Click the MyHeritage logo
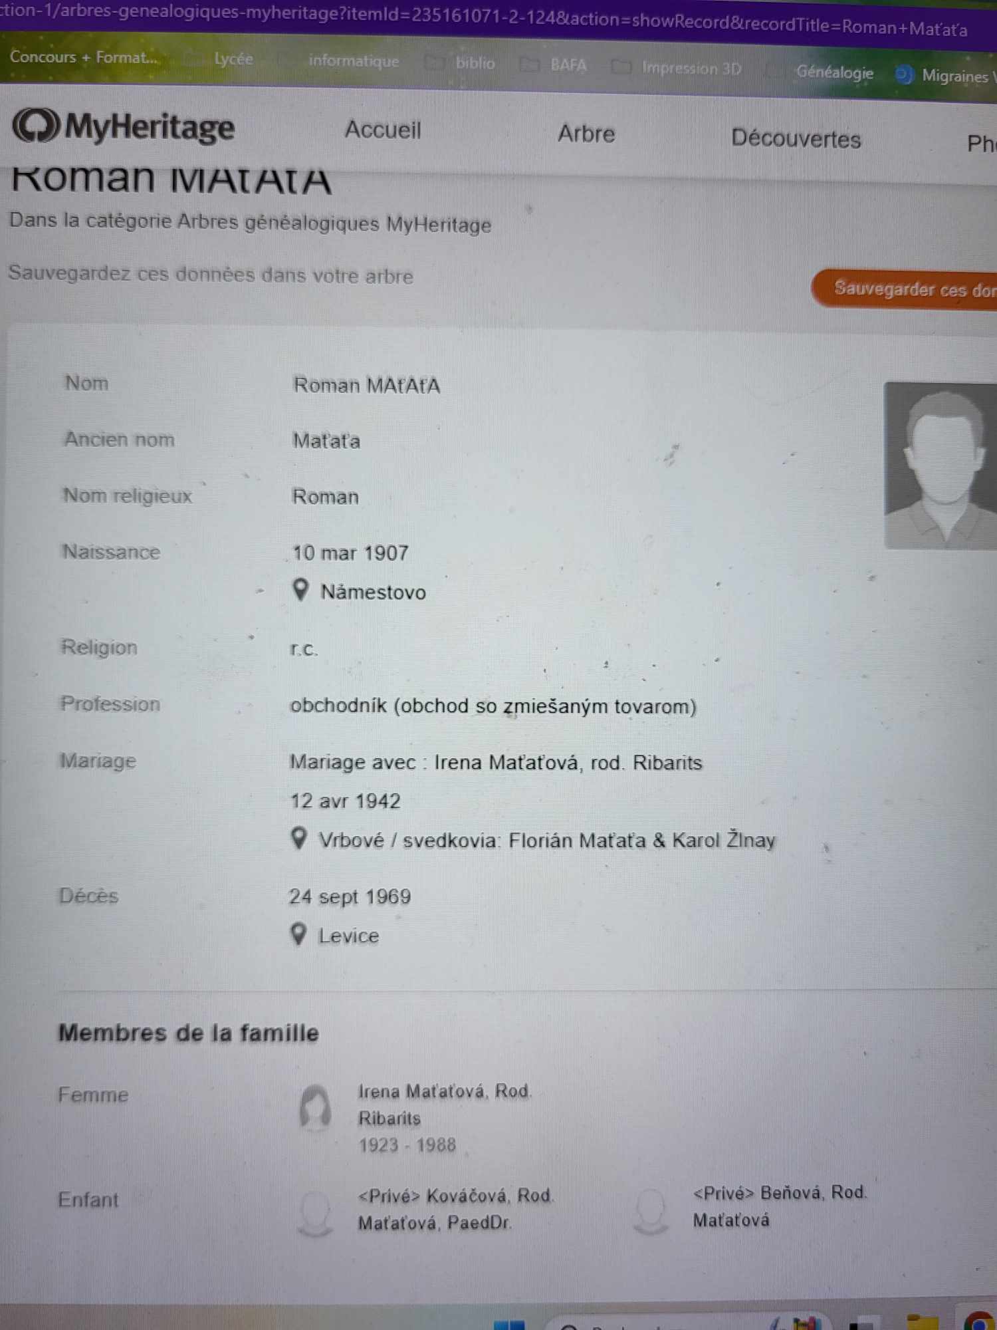This screenshot has height=1330, width=997. click(124, 126)
